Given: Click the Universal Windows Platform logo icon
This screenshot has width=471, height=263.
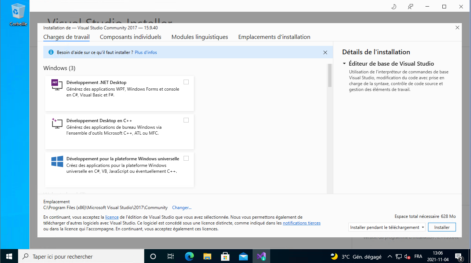Looking at the screenshot, I should [x=57, y=161].
